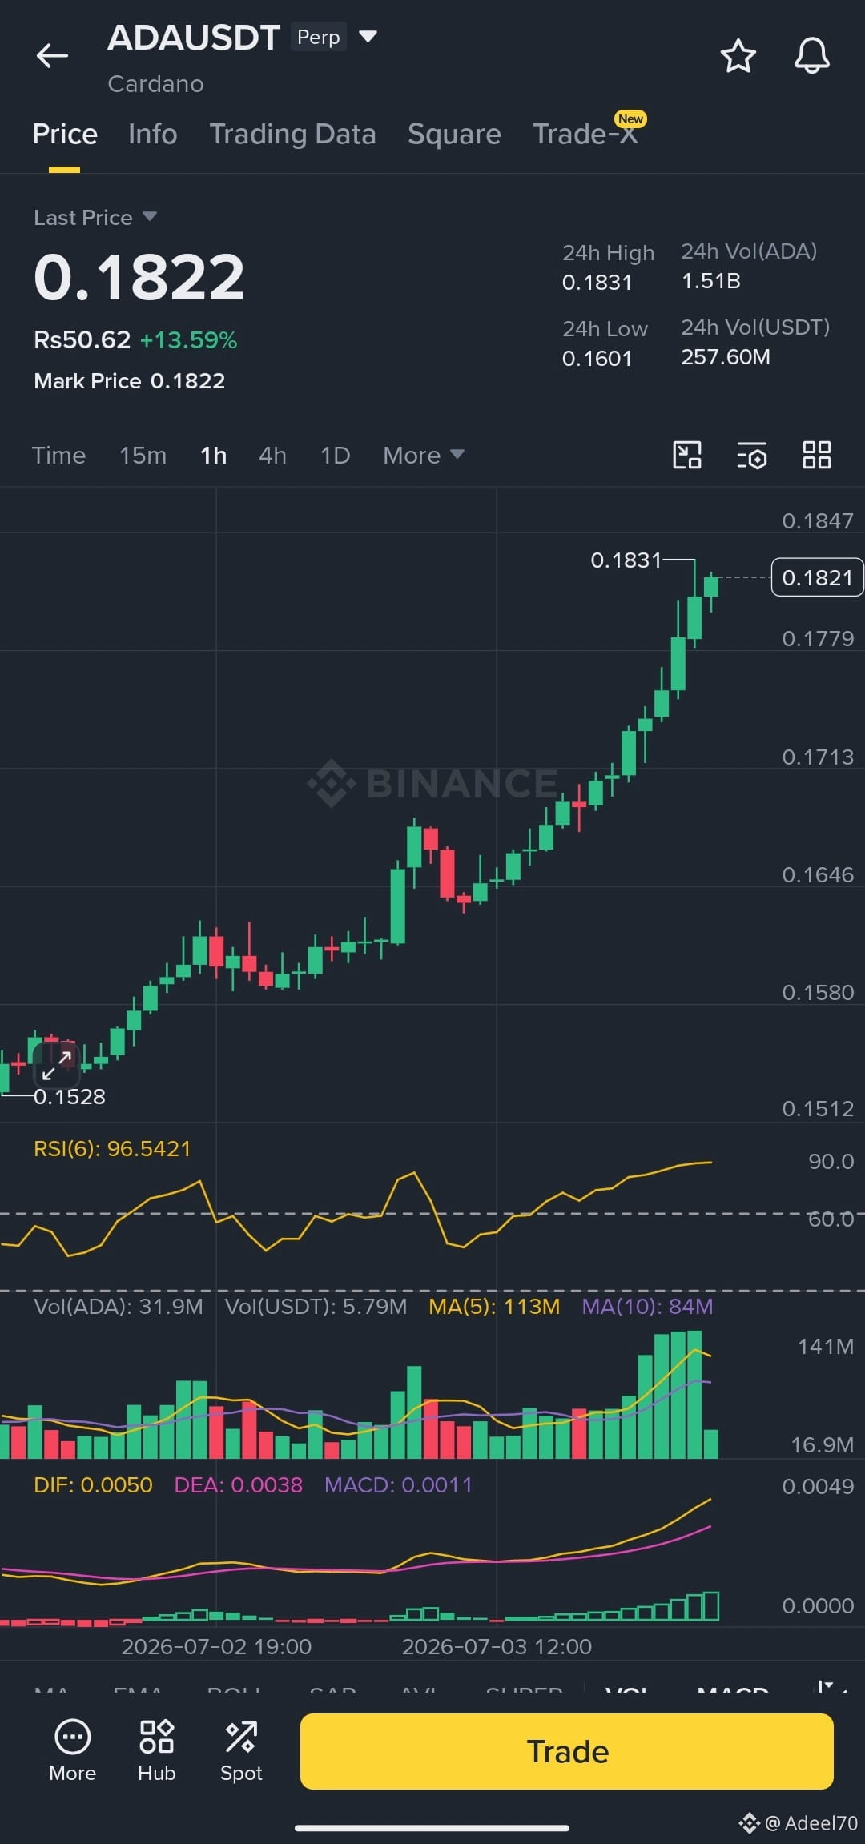Open the More menu in bottom bar

coord(72,1751)
